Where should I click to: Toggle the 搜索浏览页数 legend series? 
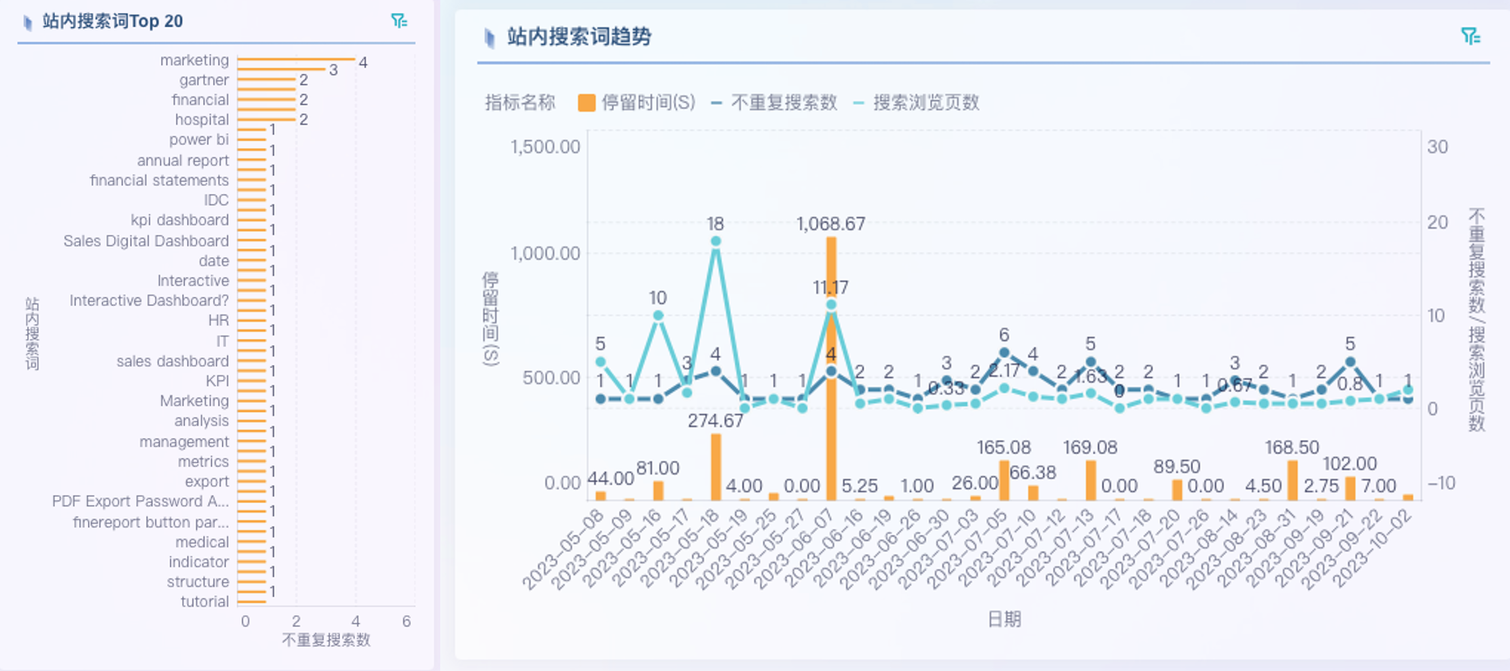925,103
